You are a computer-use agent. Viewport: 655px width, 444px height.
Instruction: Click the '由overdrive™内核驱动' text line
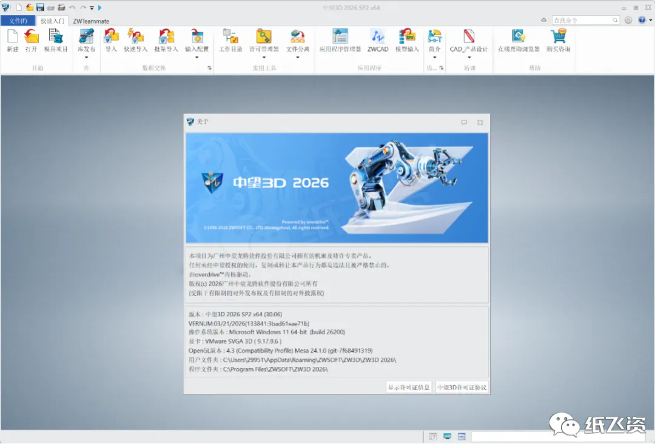pyautogui.click(x=220, y=274)
